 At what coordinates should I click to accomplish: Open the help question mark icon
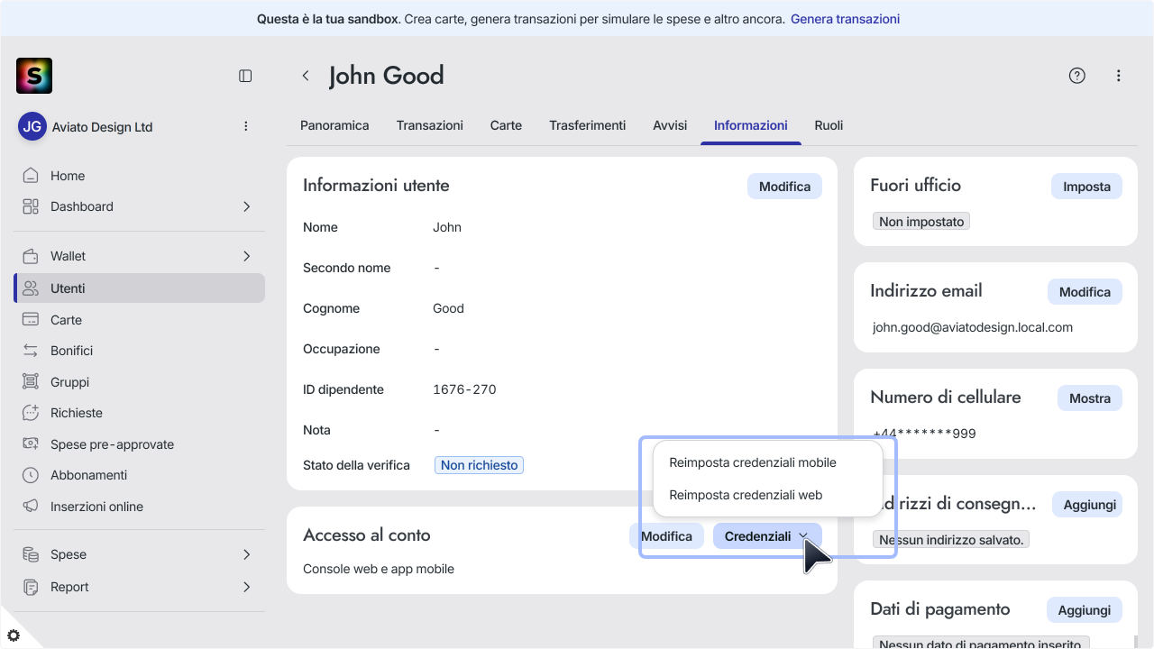(x=1076, y=76)
